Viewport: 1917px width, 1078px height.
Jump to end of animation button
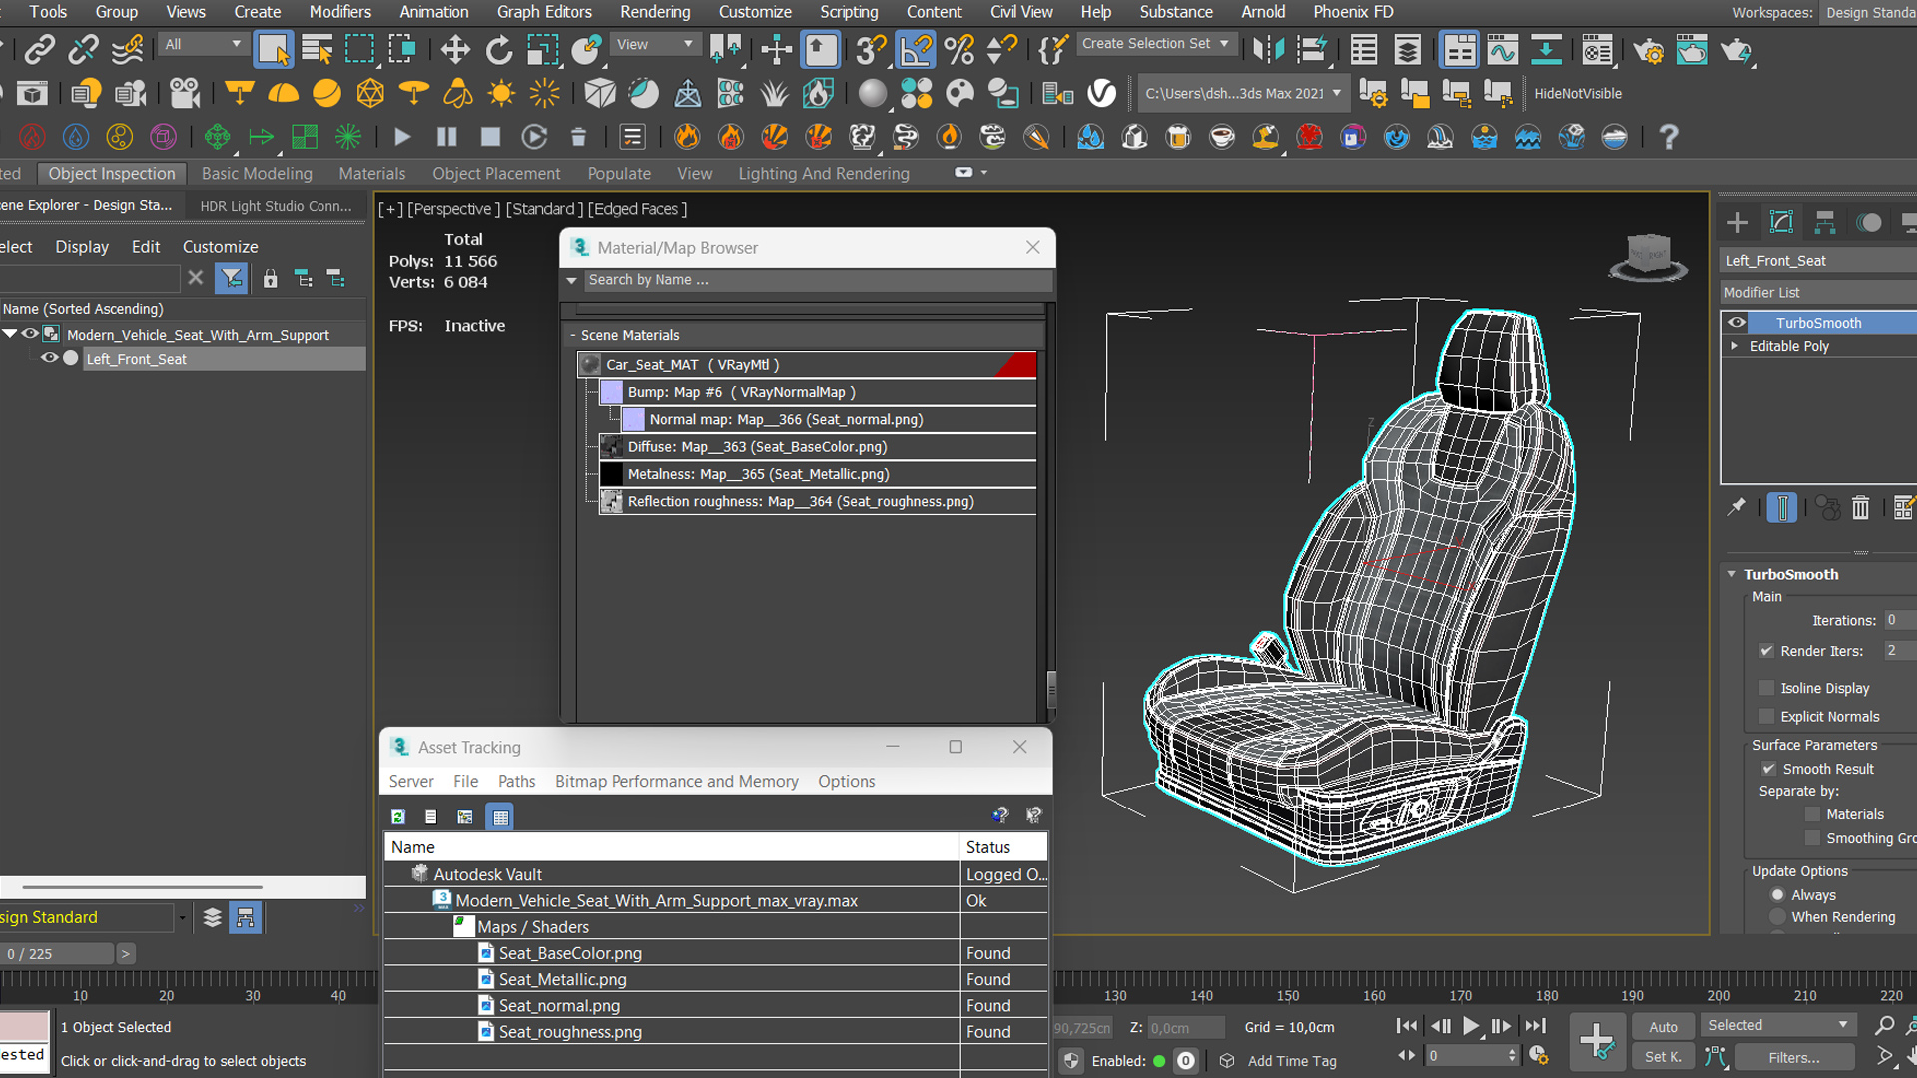(1535, 1026)
